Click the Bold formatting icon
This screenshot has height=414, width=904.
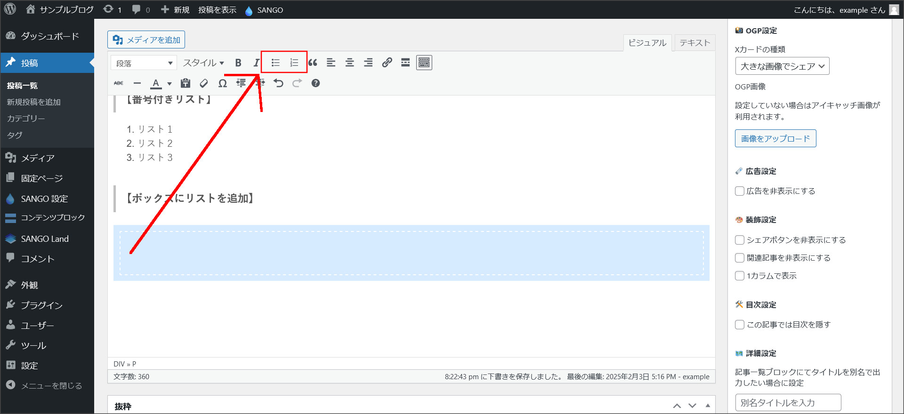[238, 63]
